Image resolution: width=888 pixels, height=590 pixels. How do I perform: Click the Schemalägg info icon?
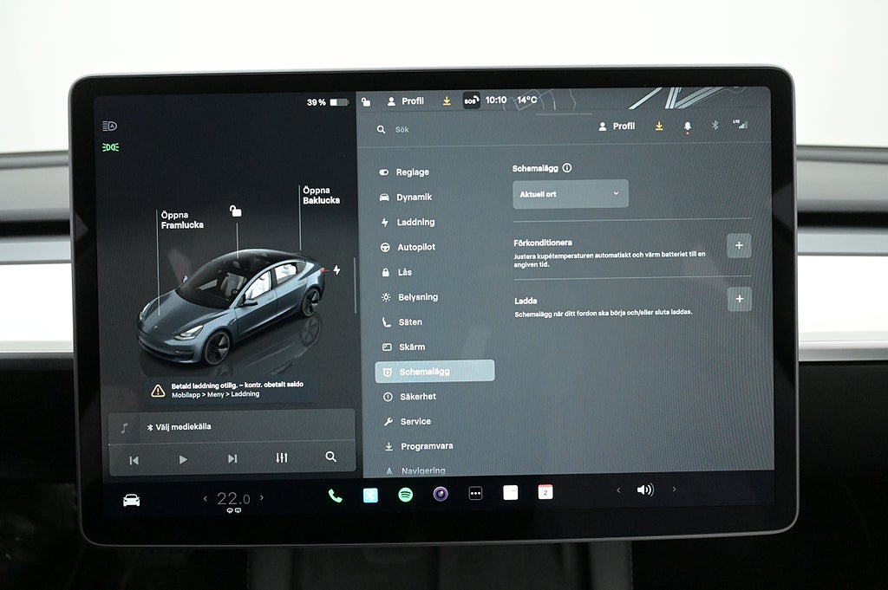[x=567, y=168]
